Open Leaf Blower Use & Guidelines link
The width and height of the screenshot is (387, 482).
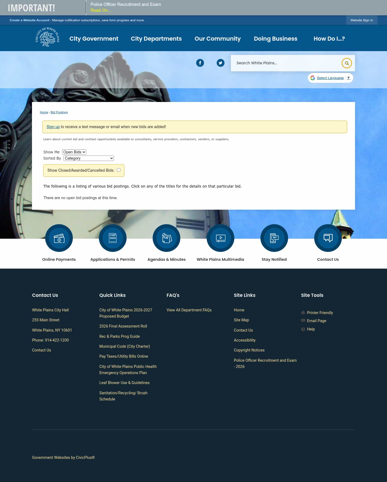click(x=124, y=383)
